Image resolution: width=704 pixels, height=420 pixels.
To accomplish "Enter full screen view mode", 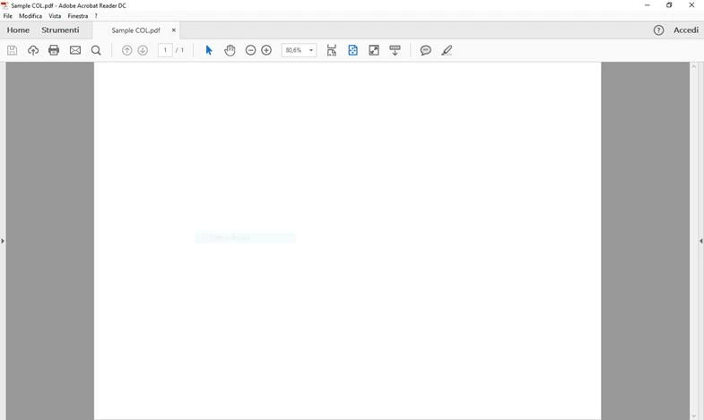I will pos(374,50).
